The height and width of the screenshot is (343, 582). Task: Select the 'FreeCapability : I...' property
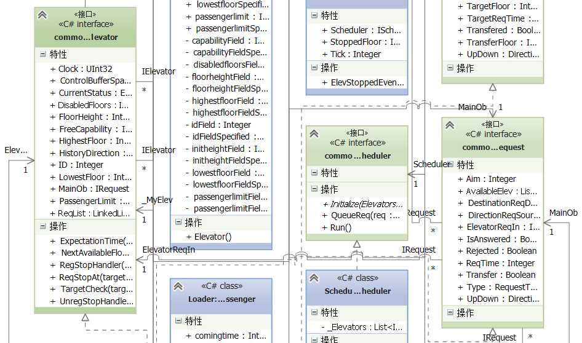91,129
